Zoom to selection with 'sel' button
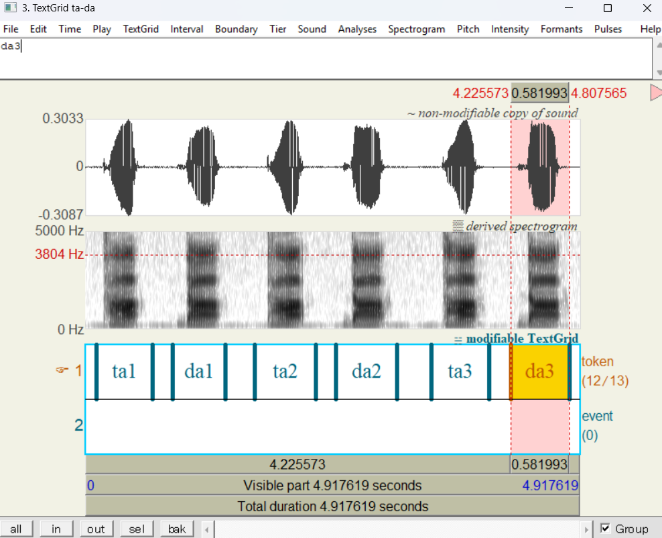Screen dimensions: 662x538 tap(137, 529)
